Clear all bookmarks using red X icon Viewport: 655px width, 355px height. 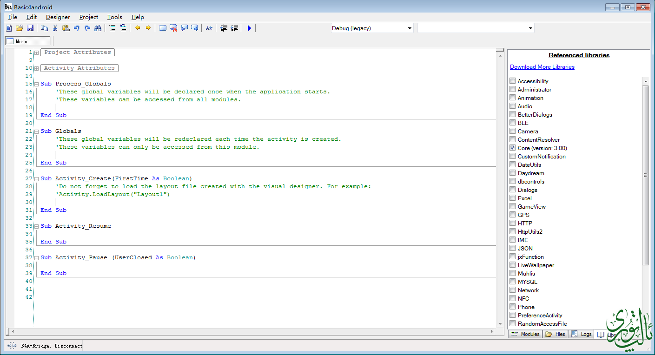point(173,28)
